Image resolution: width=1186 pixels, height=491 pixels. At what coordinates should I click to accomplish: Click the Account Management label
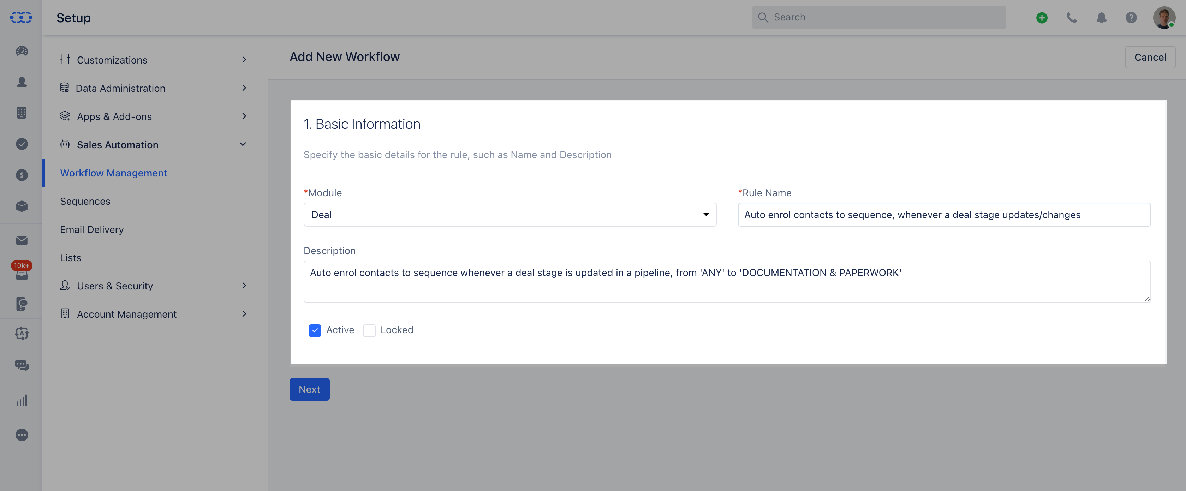[127, 314]
